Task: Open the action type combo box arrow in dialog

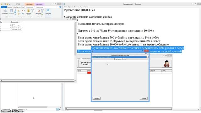Action: [147, 57]
